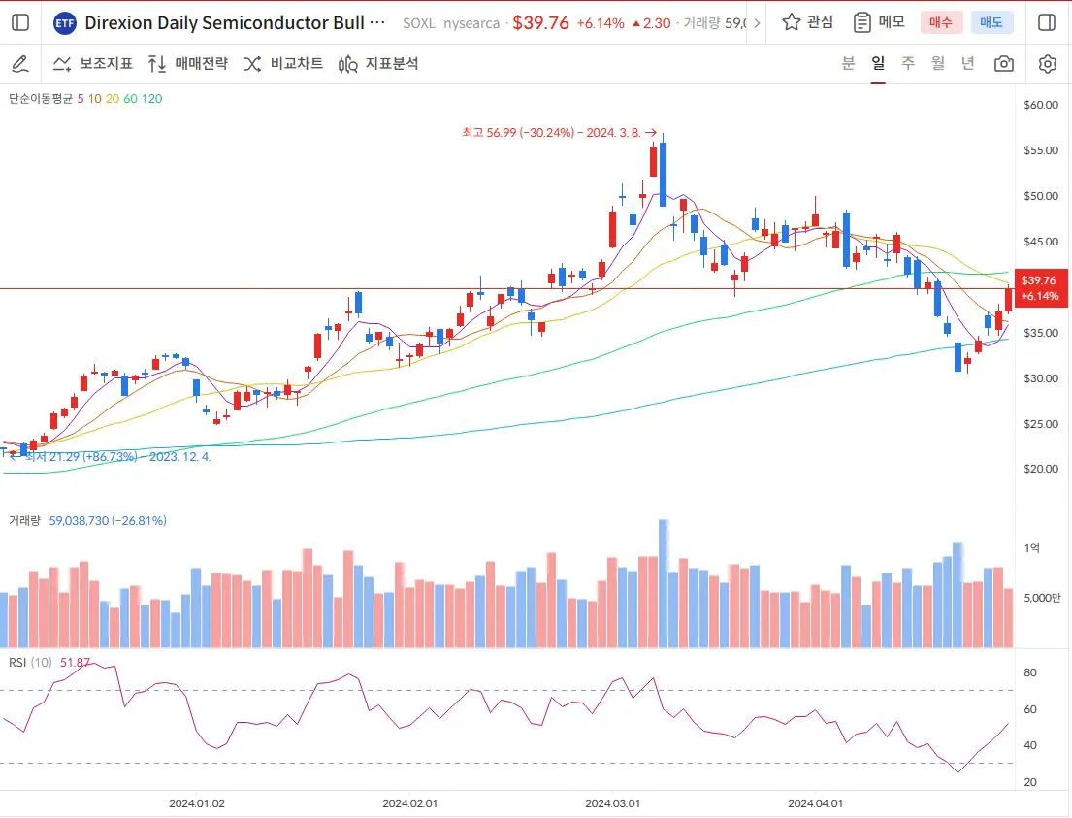1072x818 pixels.
Task: Click the RSI (10) indicator label
Action: (30, 662)
